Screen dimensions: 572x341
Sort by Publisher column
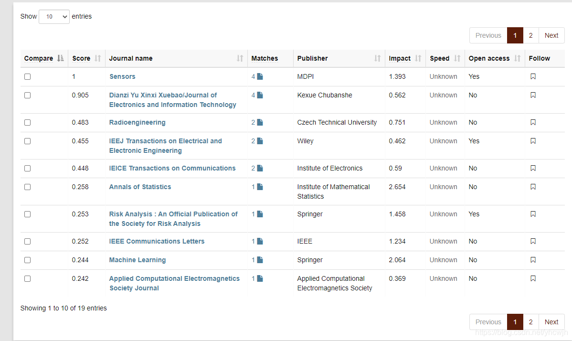pos(339,58)
